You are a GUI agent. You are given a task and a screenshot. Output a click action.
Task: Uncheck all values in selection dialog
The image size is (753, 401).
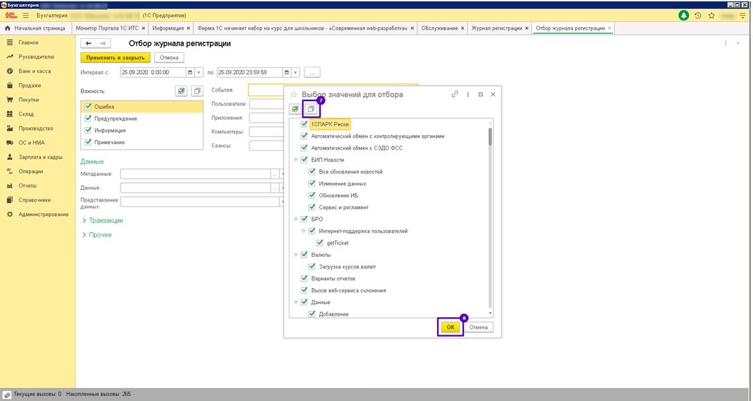pos(311,109)
